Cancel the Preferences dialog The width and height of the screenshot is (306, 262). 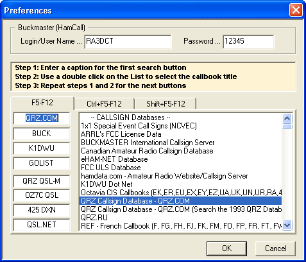275,249
